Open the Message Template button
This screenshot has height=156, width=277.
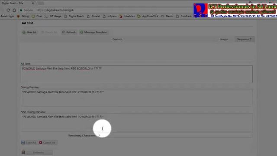(93, 32)
